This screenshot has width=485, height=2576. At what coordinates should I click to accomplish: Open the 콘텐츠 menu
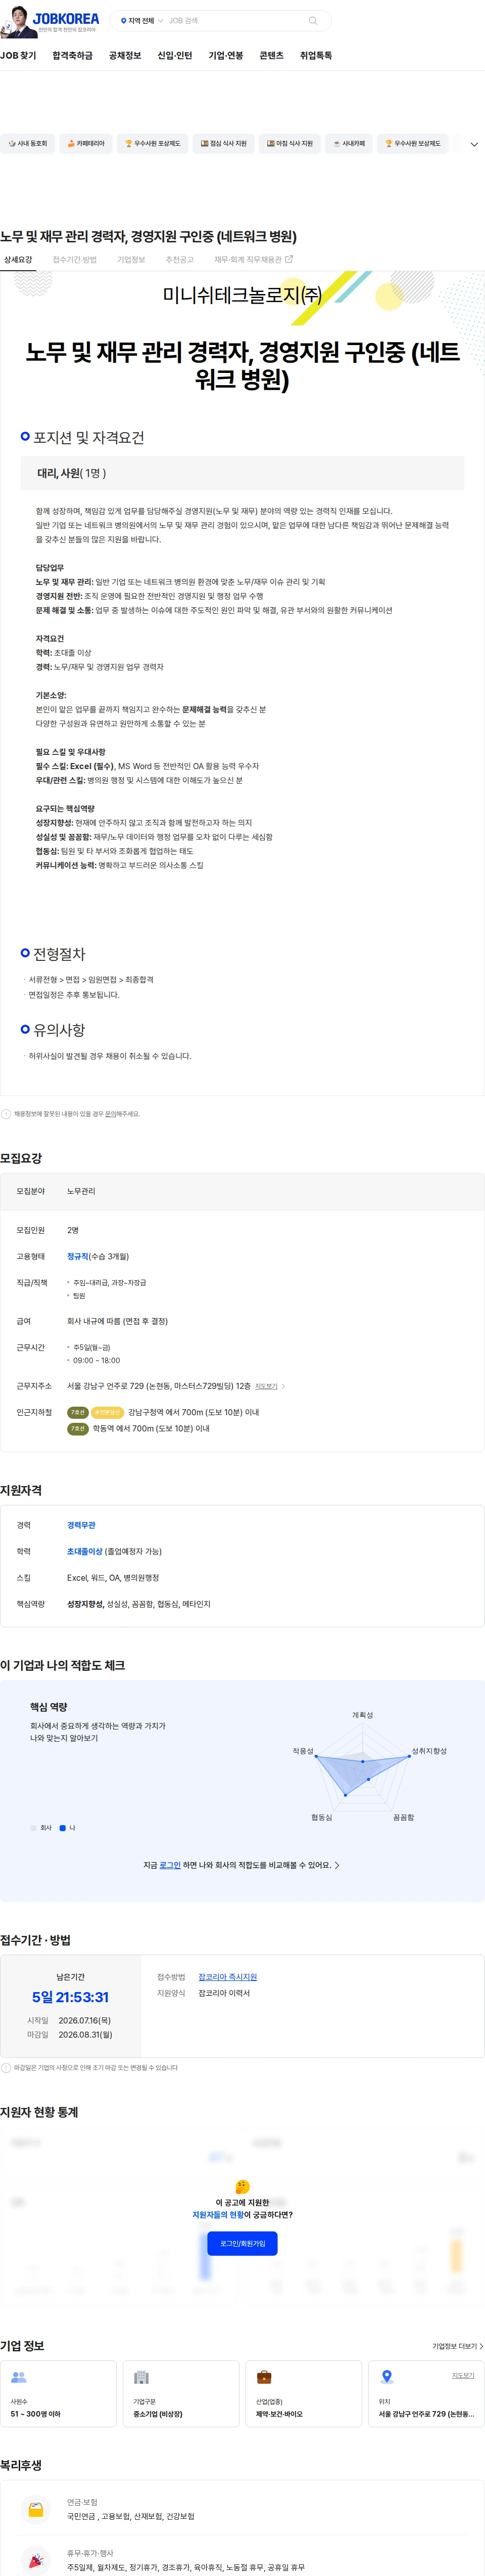pyautogui.click(x=271, y=56)
